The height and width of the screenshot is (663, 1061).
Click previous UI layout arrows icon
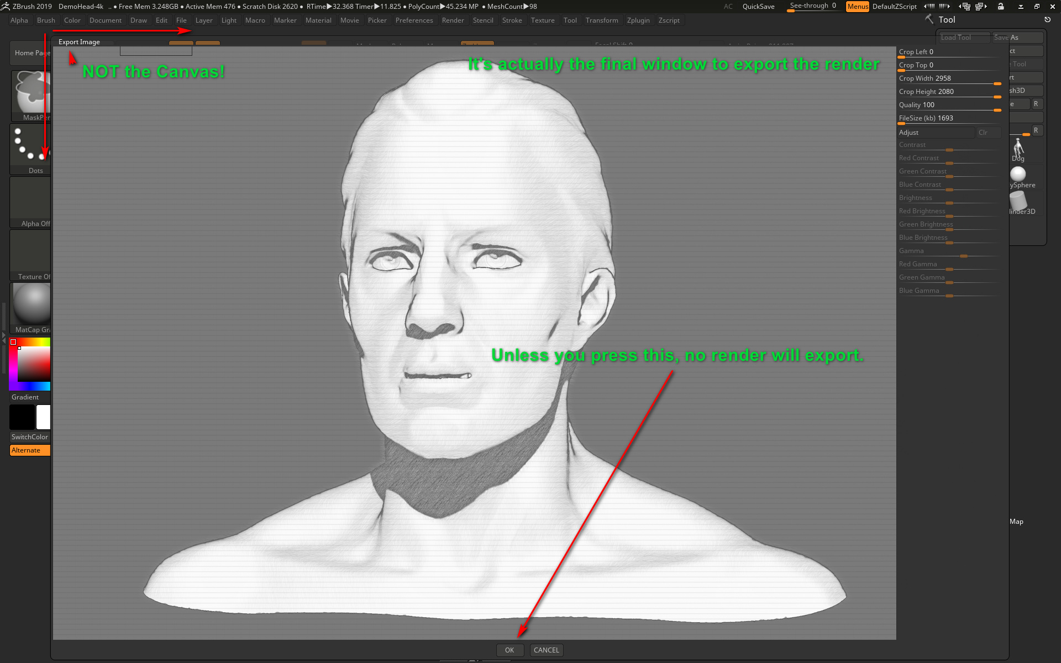point(964,7)
